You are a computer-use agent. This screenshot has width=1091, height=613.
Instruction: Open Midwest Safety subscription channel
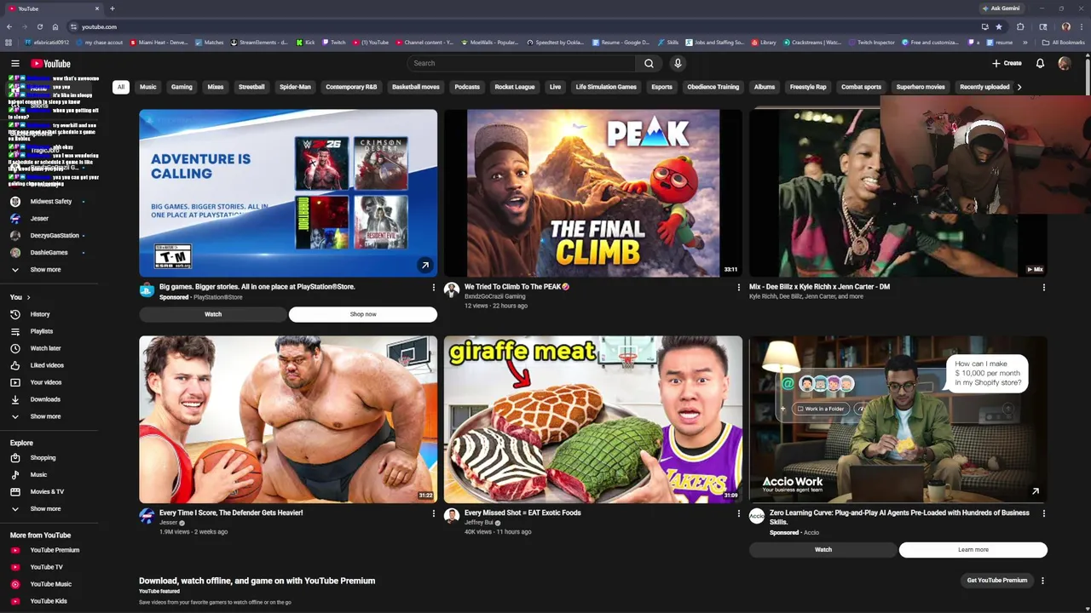tap(51, 202)
